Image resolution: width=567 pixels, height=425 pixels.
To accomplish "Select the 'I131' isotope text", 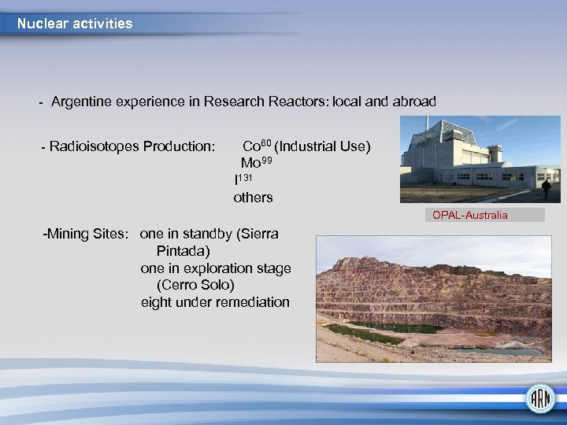I will tap(243, 179).
